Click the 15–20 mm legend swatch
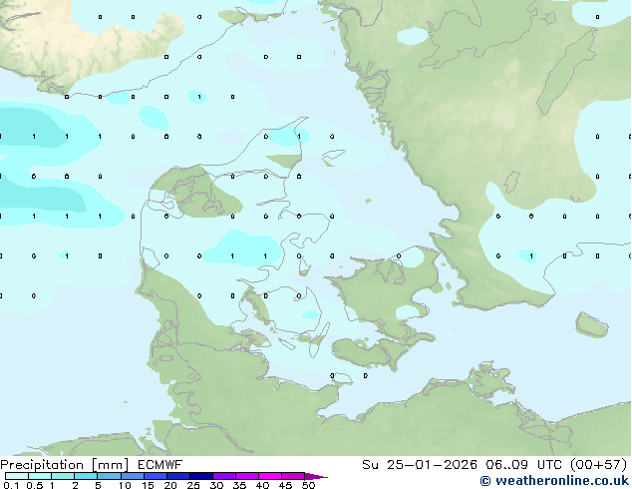632x489 pixels. coord(155,476)
